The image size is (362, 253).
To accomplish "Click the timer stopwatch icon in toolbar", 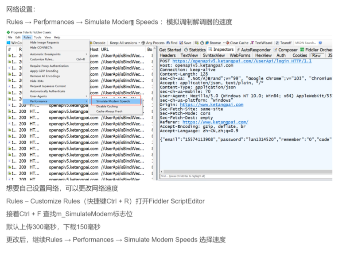I will point(202,42).
